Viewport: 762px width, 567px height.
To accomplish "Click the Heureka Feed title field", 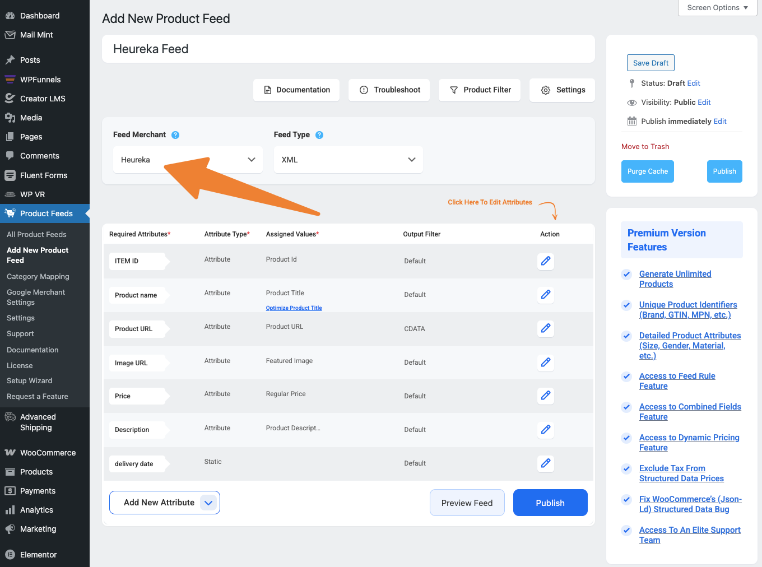I will [x=348, y=49].
